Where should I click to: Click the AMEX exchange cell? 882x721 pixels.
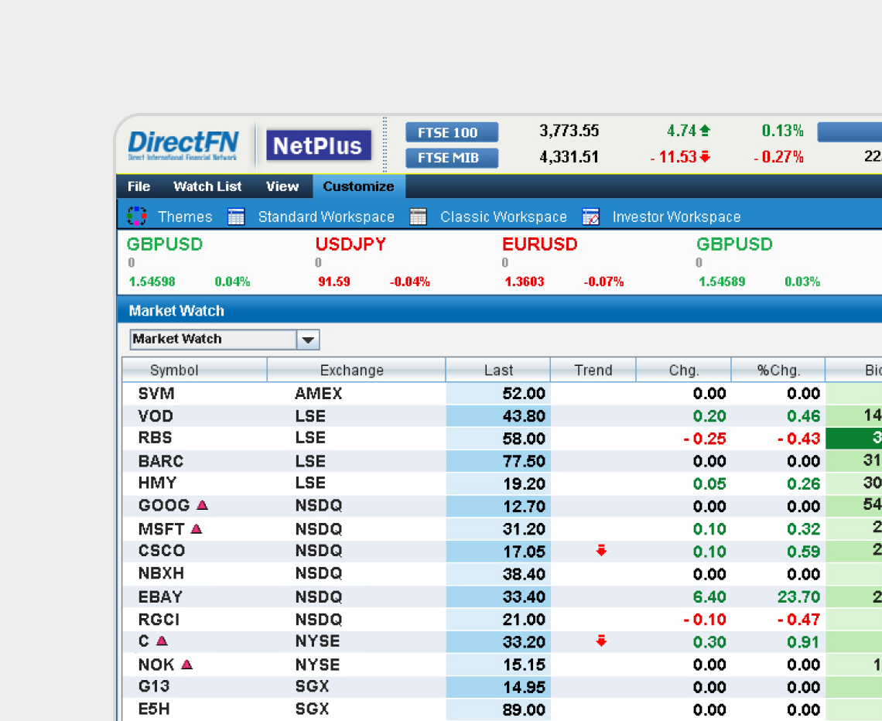319,393
